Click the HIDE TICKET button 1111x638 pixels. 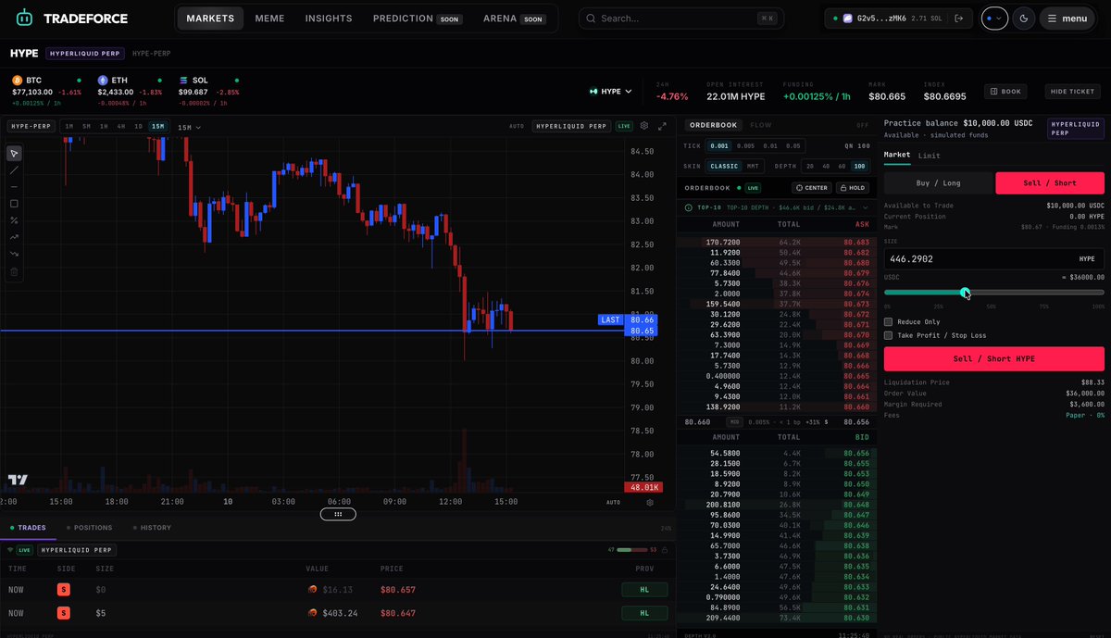click(x=1075, y=92)
